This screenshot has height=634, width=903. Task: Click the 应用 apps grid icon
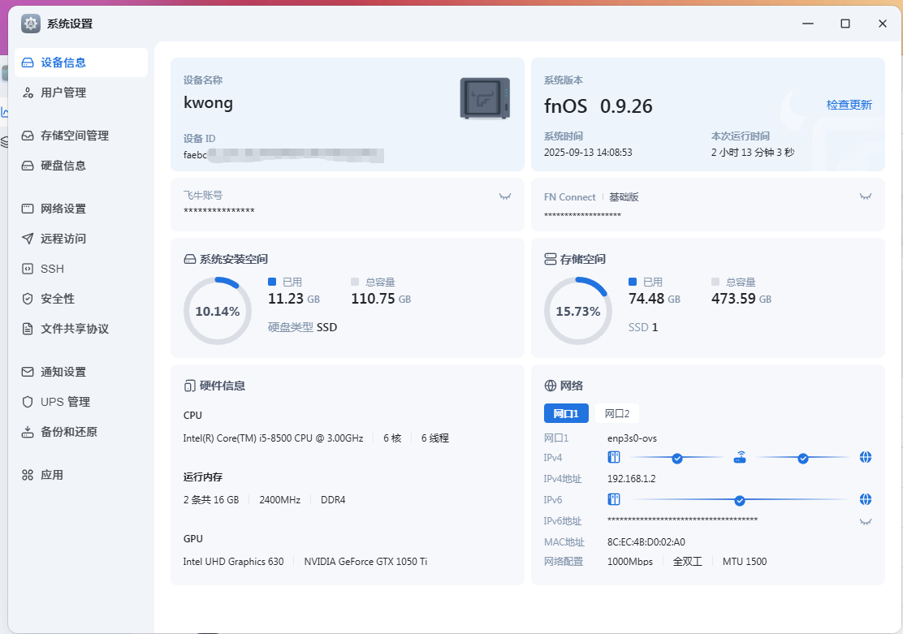[28, 475]
